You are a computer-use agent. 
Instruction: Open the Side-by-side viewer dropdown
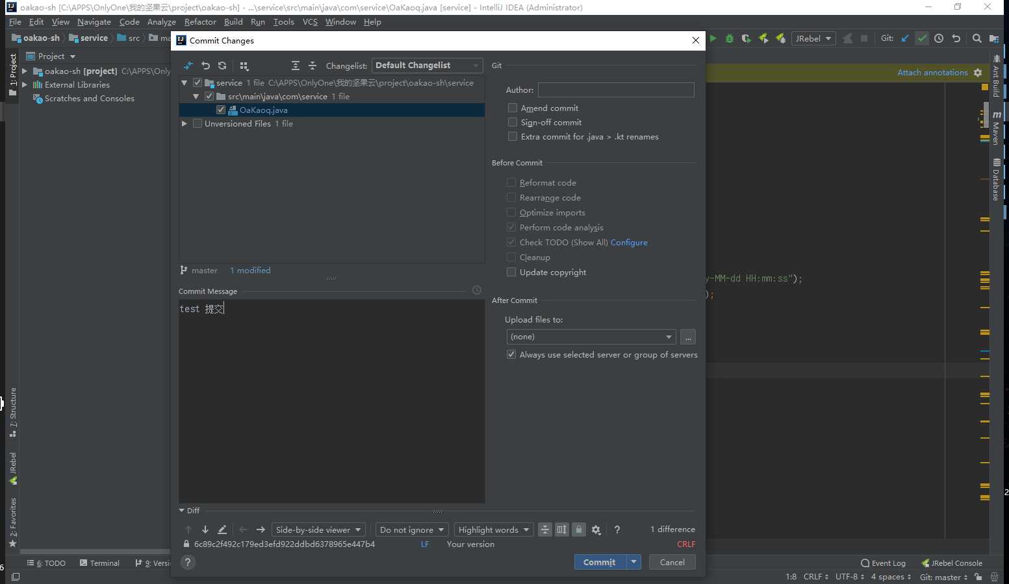point(318,529)
